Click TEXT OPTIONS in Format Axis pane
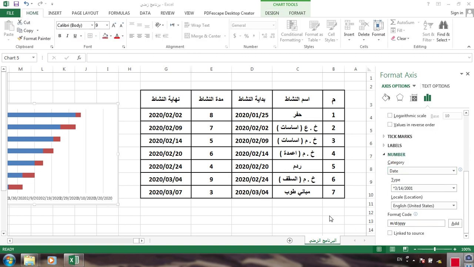The image size is (474, 267). coord(435,86)
